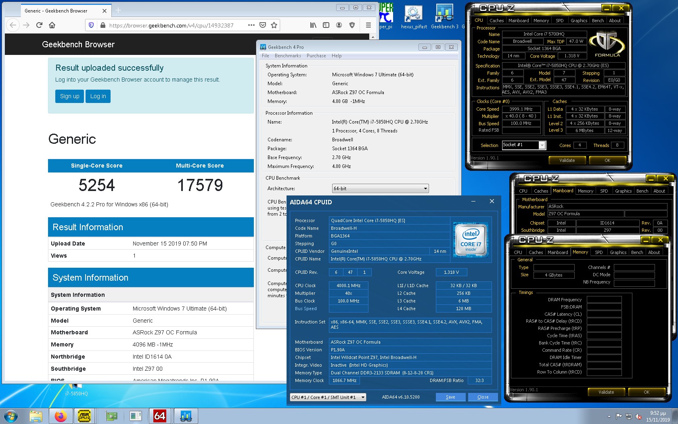
Task: Open page actions three-dots menu
Action: pos(251,25)
